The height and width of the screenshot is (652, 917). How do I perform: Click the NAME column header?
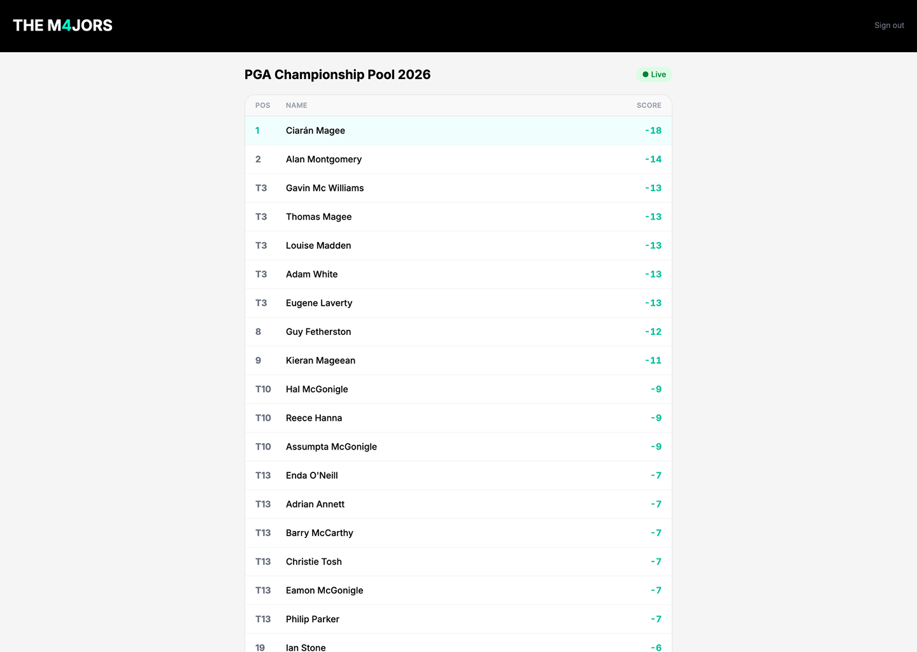point(296,106)
